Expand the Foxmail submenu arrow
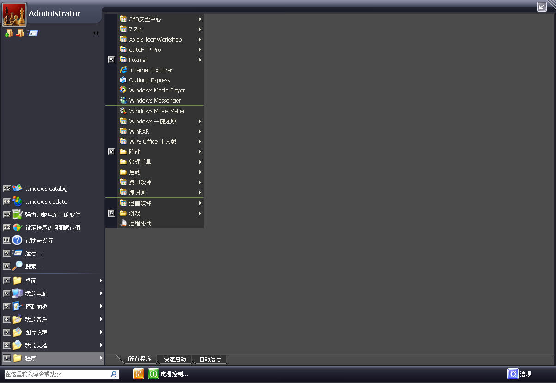Screen dimensions: 556x383 [x=200, y=60]
